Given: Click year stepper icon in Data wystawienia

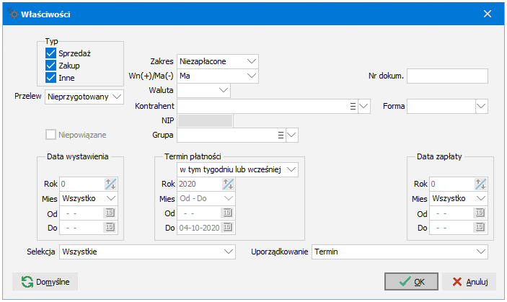Looking at the screenshot, I should click(x=110, y=184).
